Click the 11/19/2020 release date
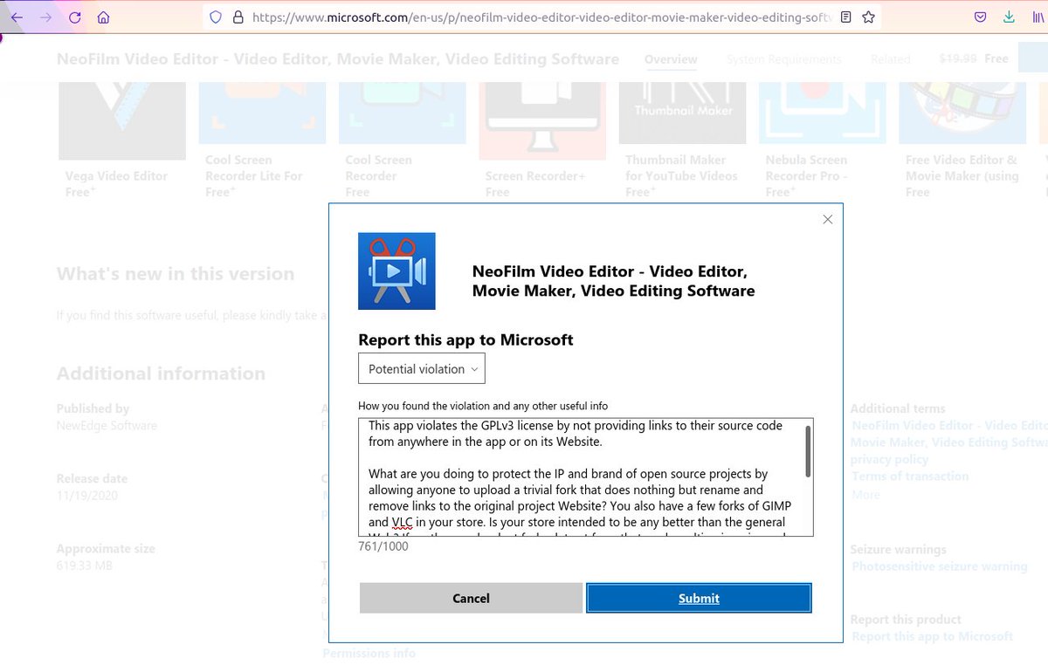This screenshot has height=672, width=1048. (x=86, y=496)
